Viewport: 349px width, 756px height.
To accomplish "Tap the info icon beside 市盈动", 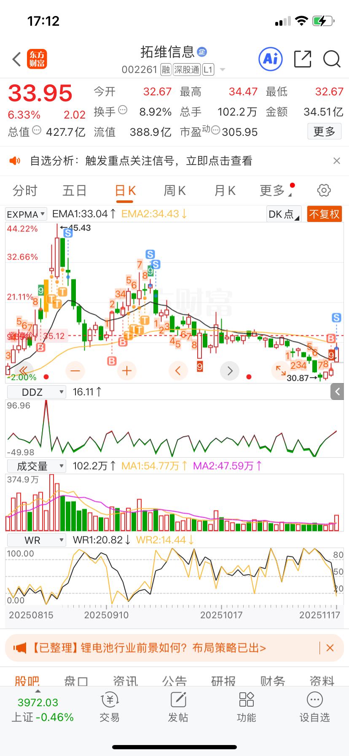I will click(215, 130).
